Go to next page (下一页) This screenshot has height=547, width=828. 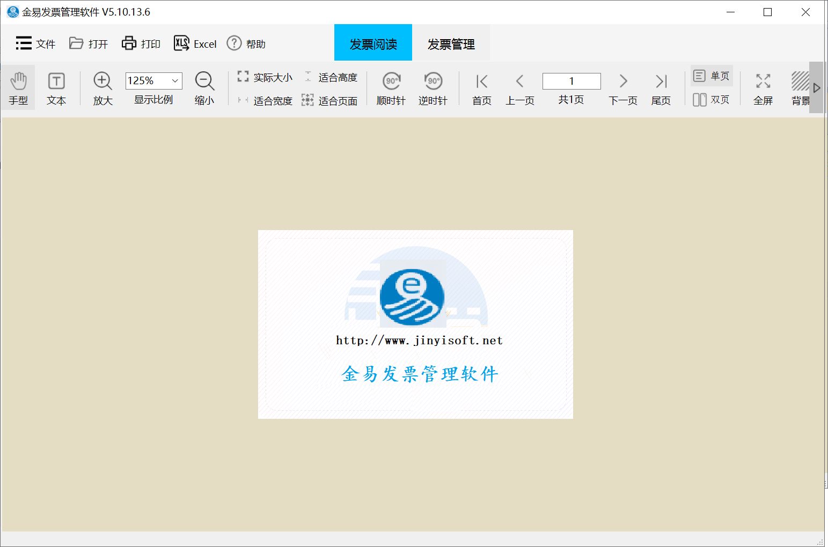623,88
